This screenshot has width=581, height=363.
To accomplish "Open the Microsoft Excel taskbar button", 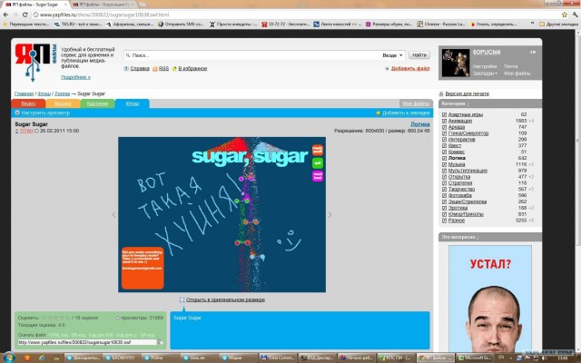I will (x=474, y=358).
